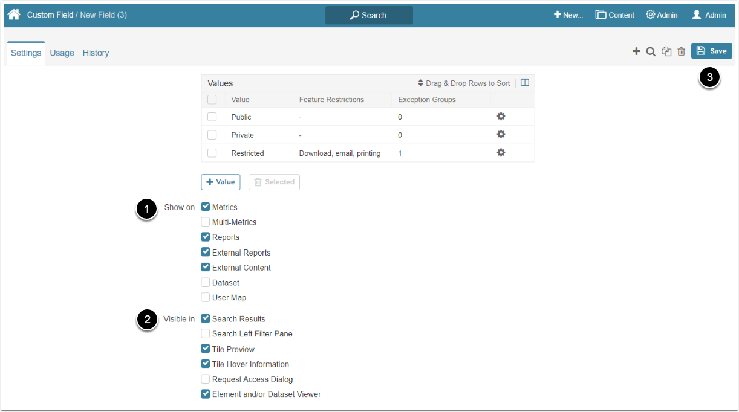Click the Home icon in header
Image resolution: width=739 pixels, height=412 pixels.
pyautogui.click(x=14, y=14)
